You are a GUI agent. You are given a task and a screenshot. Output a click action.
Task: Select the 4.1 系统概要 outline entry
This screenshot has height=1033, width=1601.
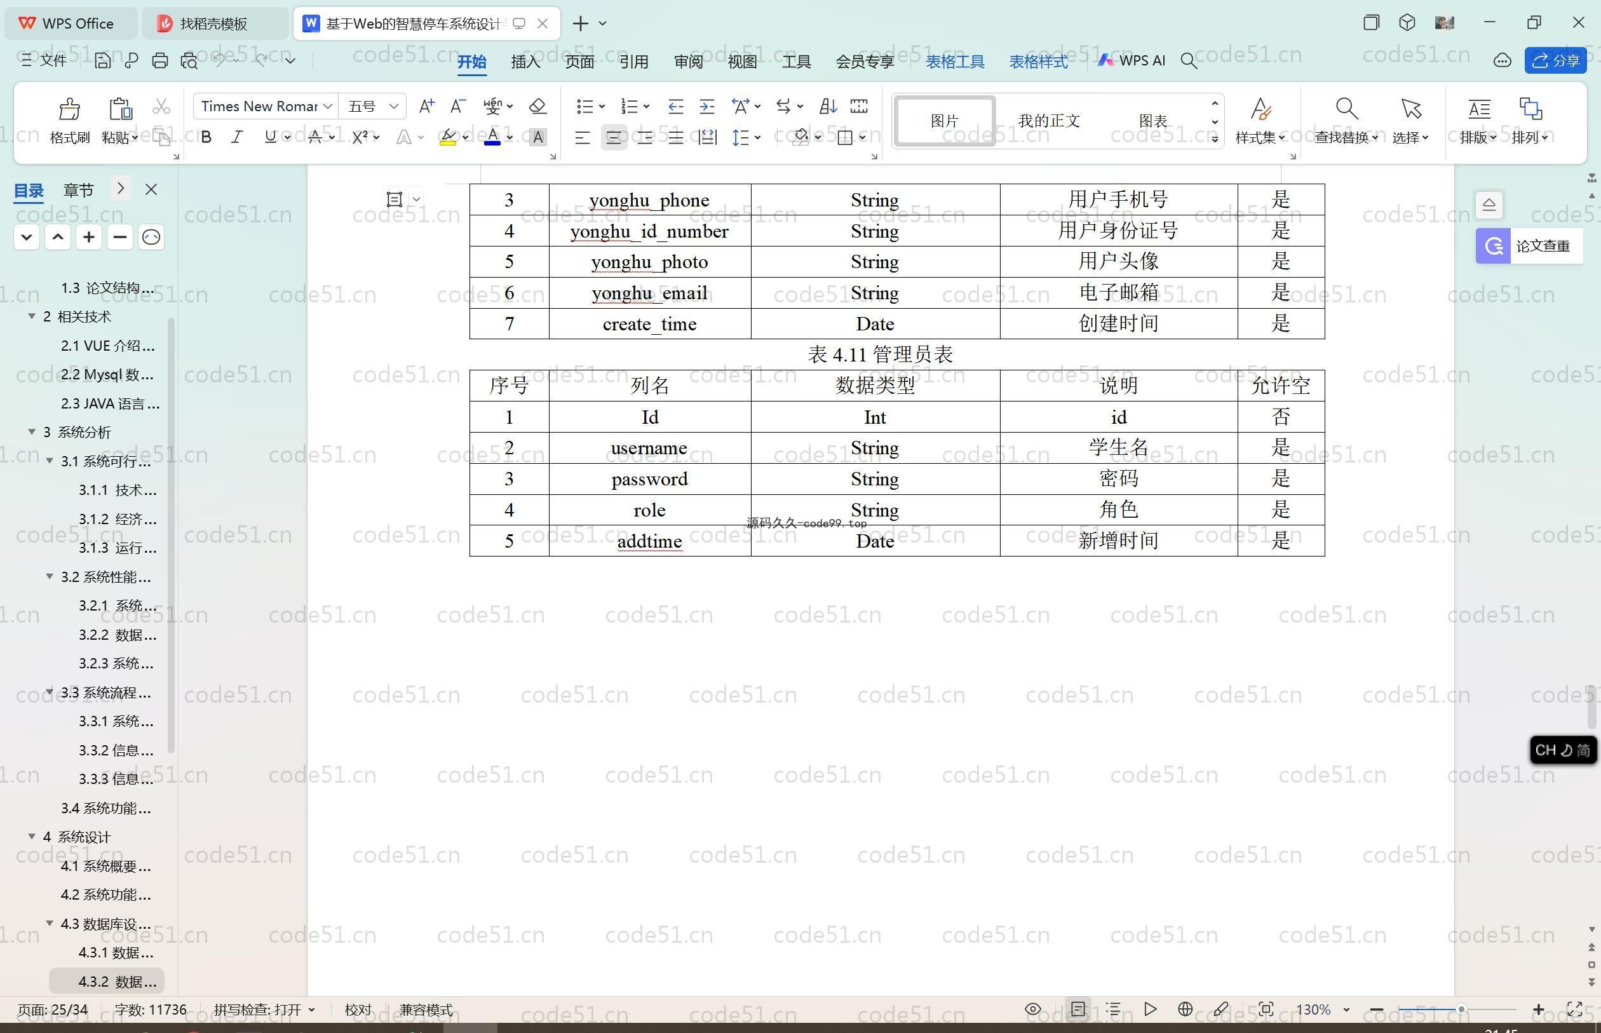[105, 866]
